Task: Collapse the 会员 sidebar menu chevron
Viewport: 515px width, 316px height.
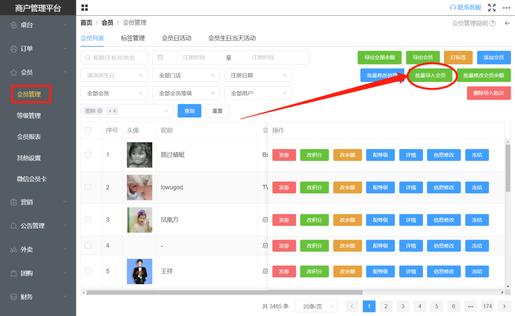Action: coord(65,73)
